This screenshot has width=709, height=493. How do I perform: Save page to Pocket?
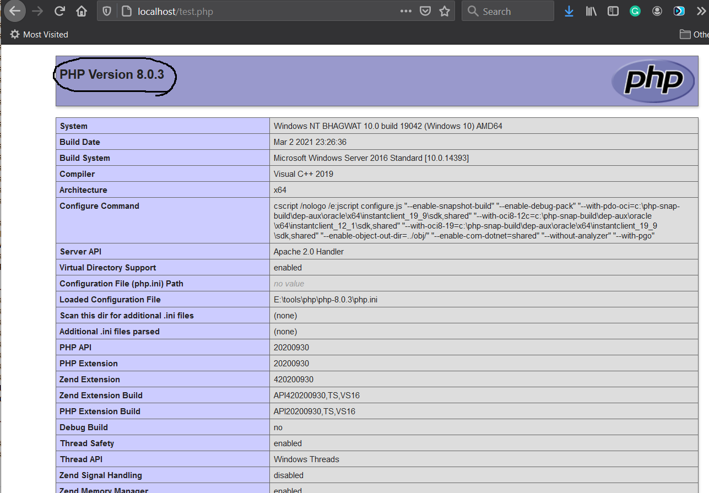tap(425, 11)
